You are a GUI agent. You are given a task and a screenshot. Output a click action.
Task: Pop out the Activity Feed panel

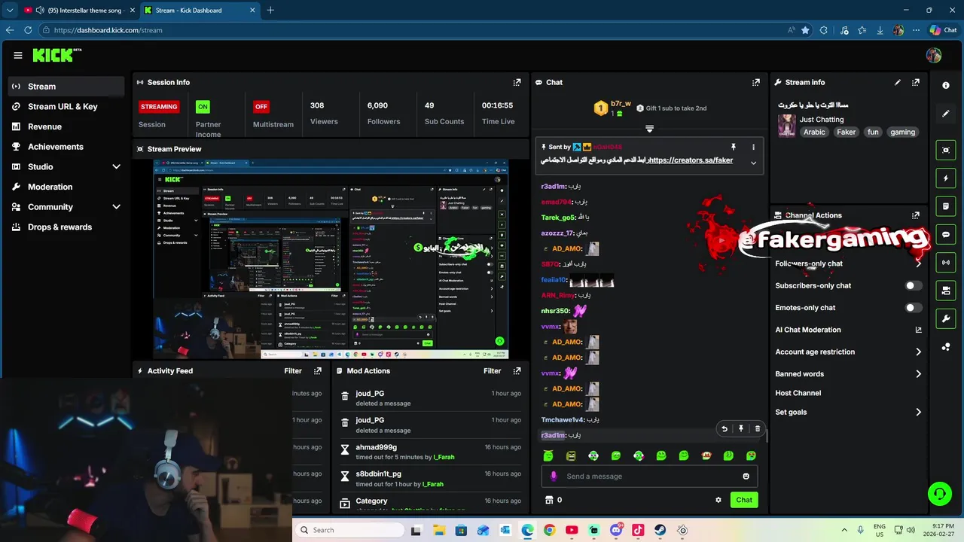[x=318, y=370]
